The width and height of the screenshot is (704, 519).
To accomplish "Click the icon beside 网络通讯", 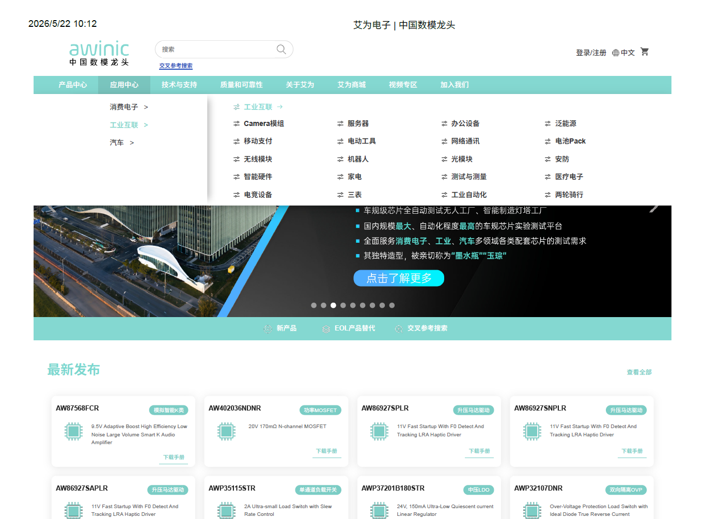I will coord(444,141).
